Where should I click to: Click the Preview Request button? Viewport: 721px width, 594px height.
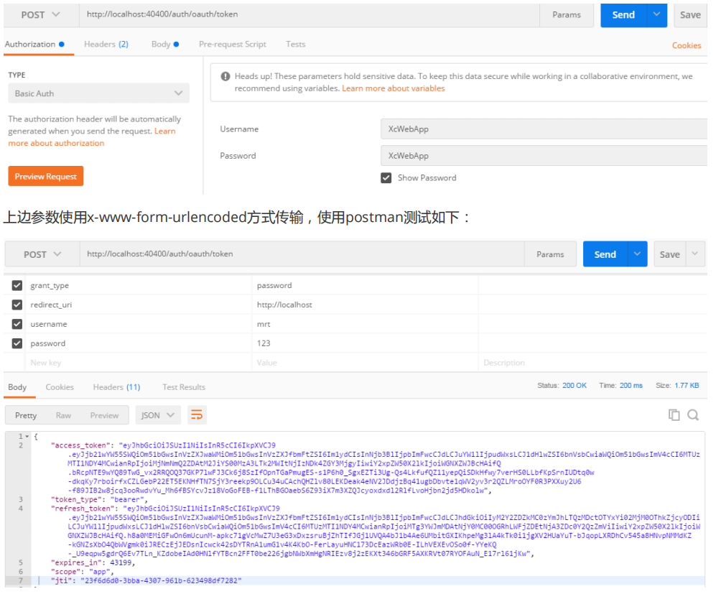click(x=45, y=176)
